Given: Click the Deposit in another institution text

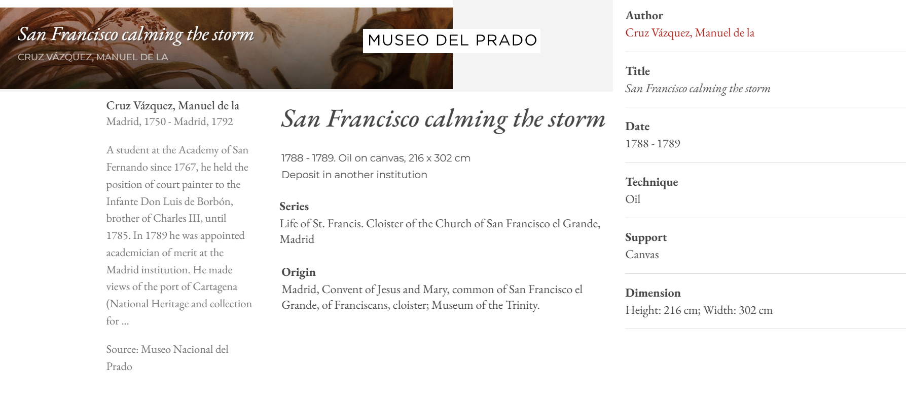Looking at the screenshot, I should 354,175.
